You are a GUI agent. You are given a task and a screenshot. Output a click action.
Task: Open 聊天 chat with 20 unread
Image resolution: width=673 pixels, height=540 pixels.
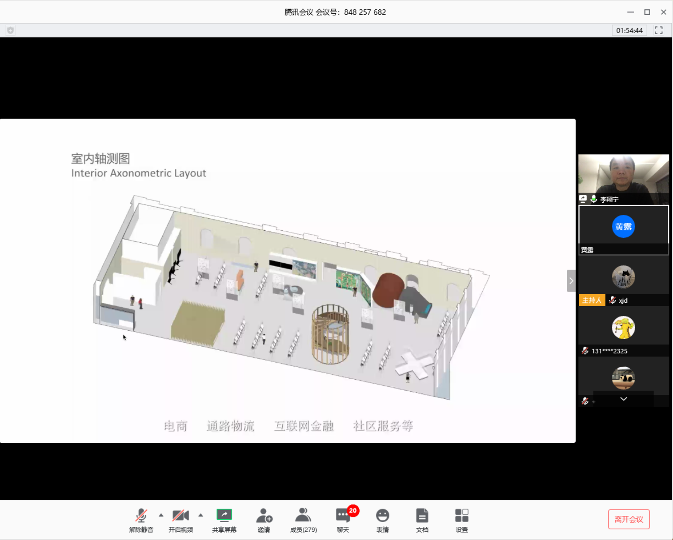[343, 520]
